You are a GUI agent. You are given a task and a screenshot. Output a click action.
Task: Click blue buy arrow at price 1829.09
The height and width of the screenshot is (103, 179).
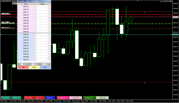49,18
